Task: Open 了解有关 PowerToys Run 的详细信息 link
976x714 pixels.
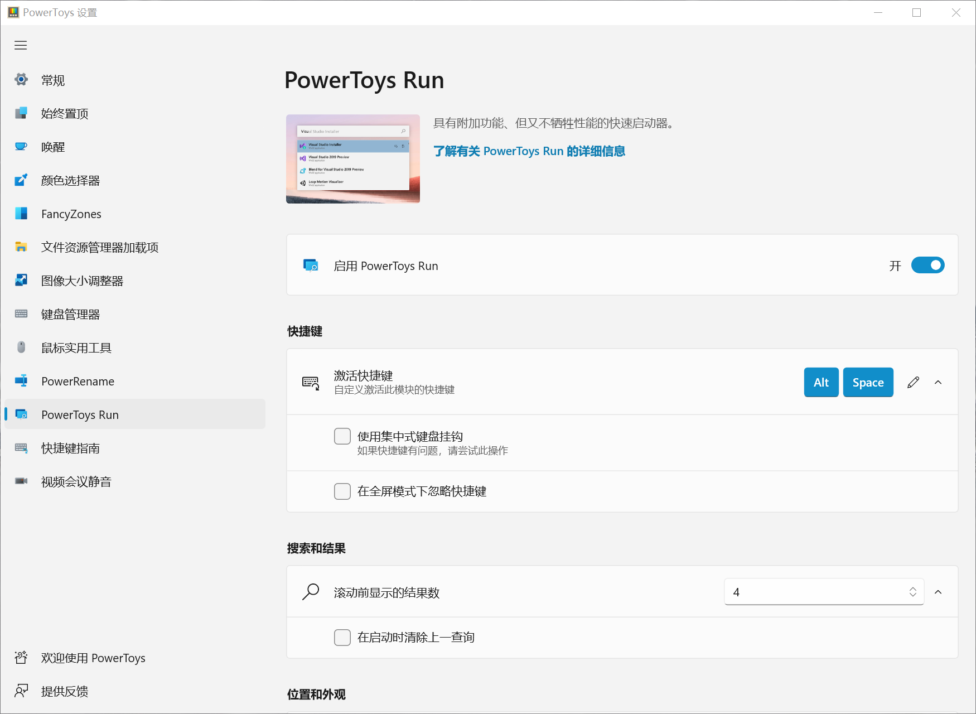Action: click(x=529, y=151)
